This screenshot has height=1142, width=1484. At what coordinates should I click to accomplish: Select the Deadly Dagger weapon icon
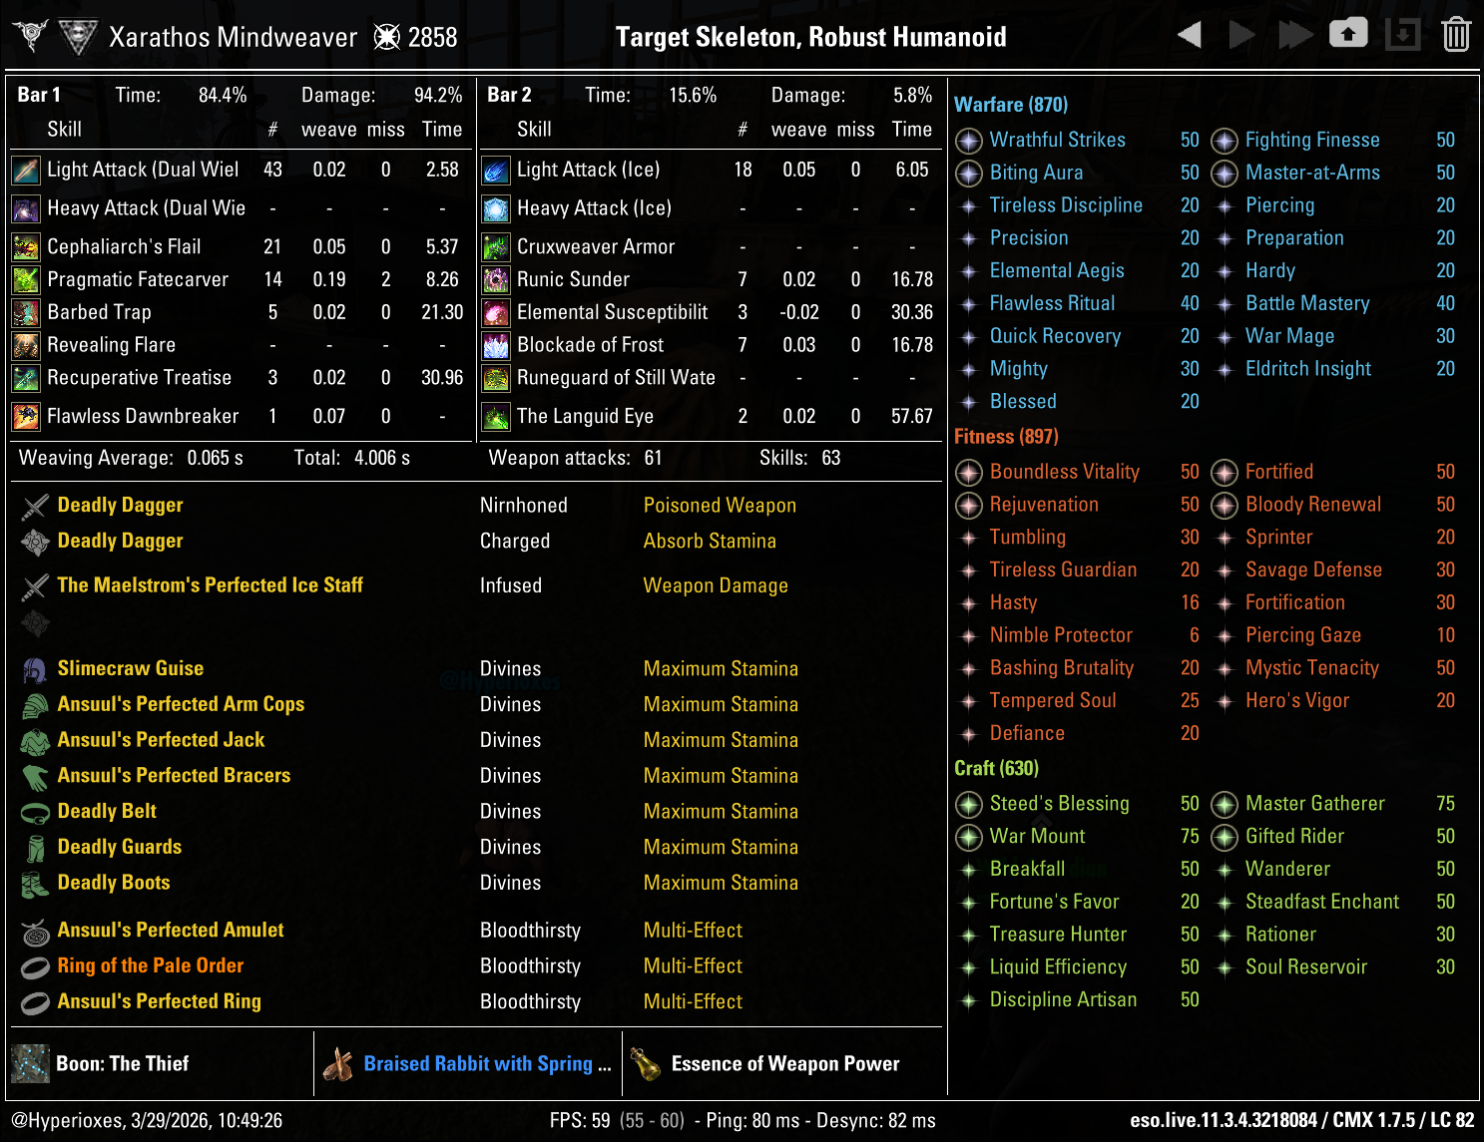(35, 505)
